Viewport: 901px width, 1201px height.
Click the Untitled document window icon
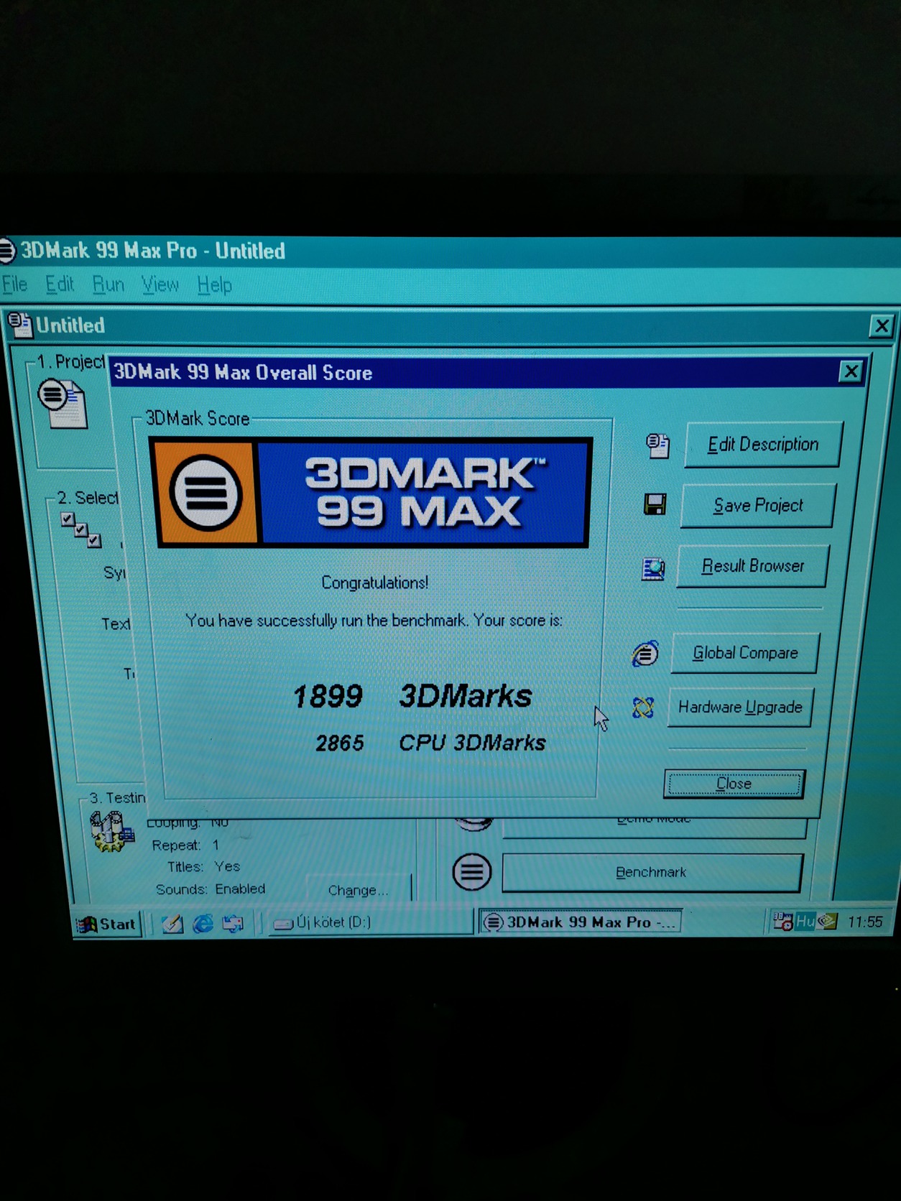pyautogui.click(x=20, y=325)
